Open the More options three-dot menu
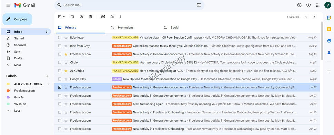334x135 pixels. coord(121,17)
